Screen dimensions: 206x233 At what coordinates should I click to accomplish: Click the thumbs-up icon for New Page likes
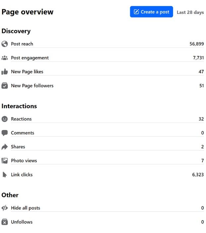tap(5, 72)
